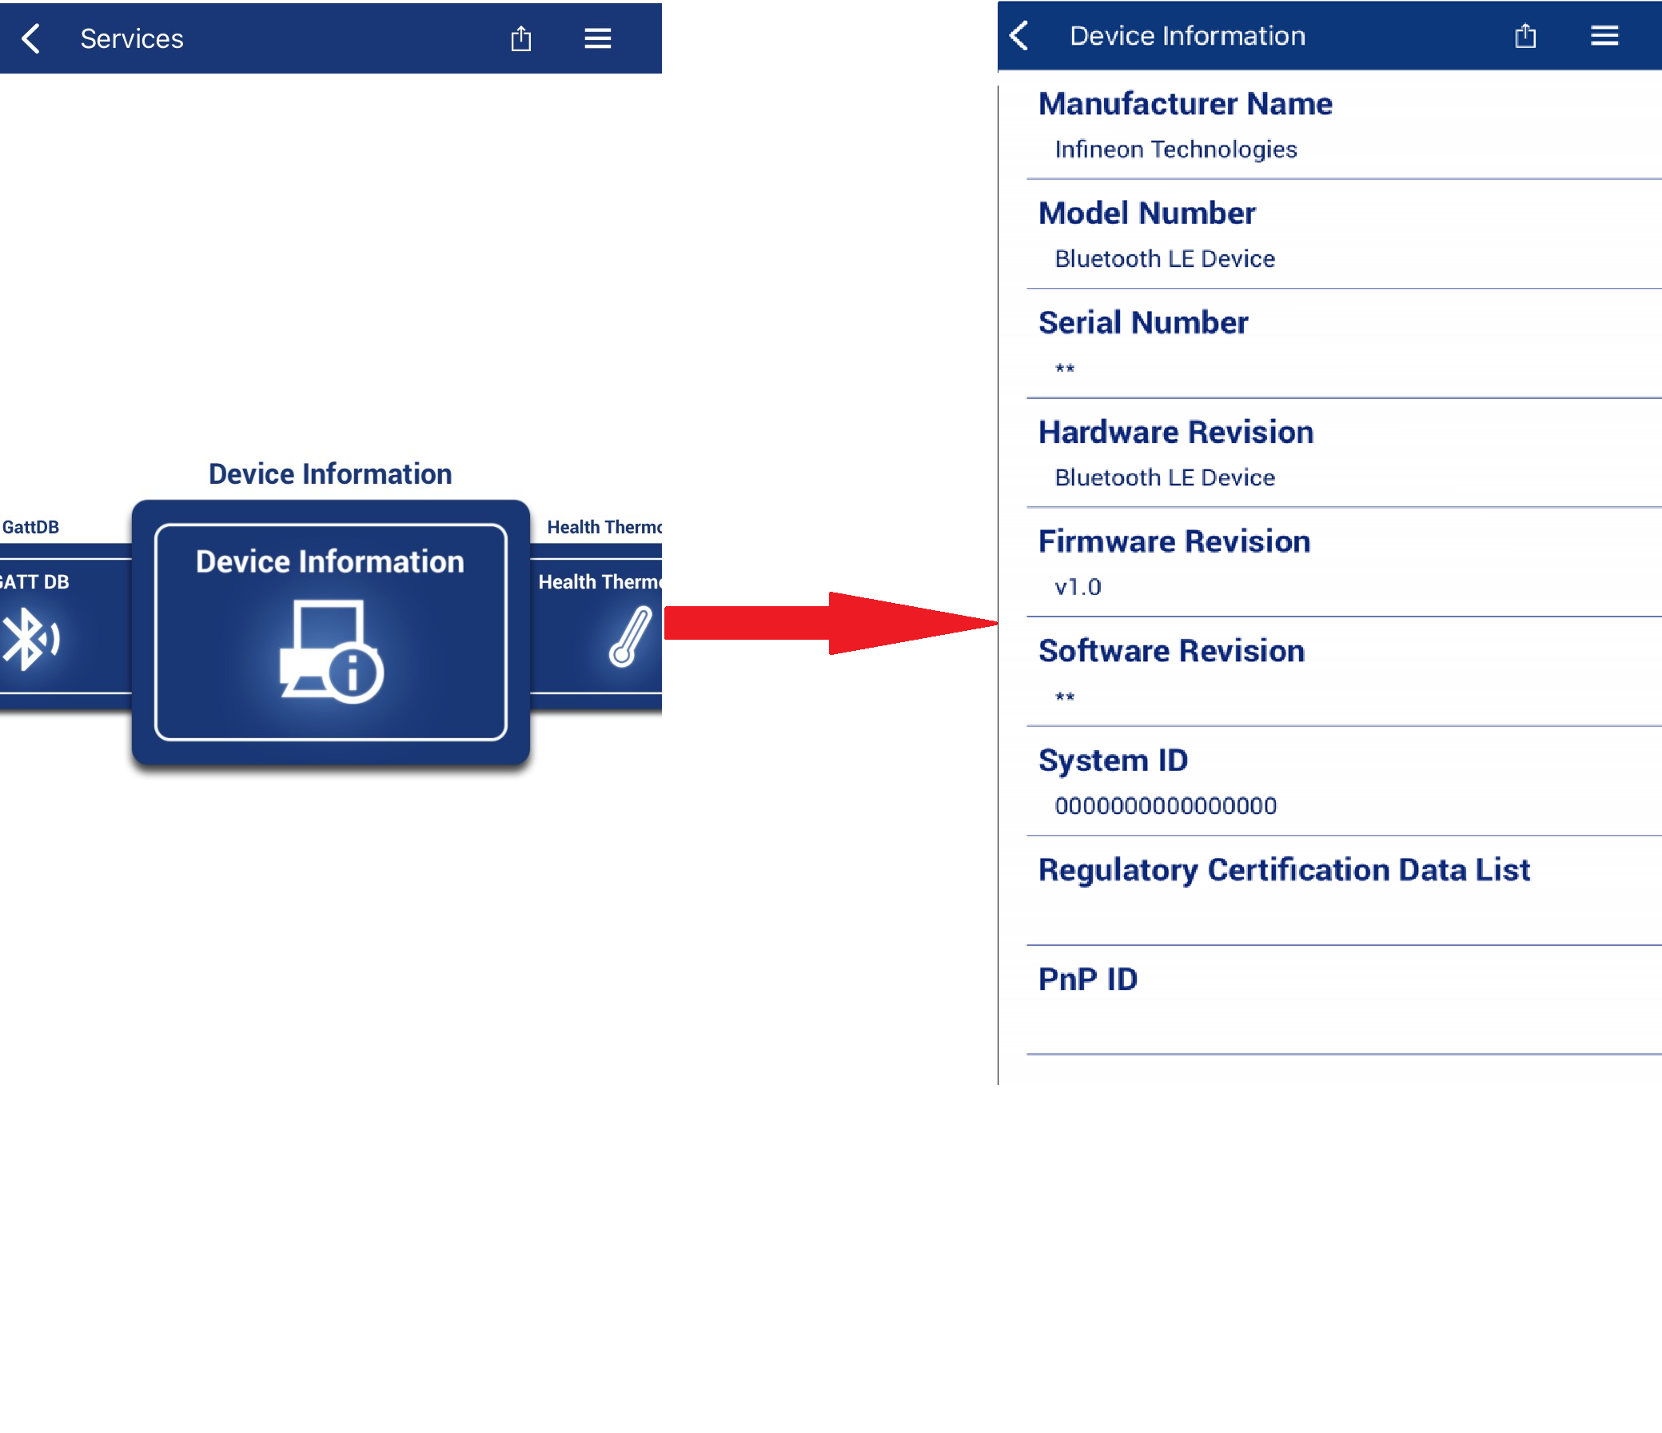Select the Hardware Revision heading

tap(1176, 433)
